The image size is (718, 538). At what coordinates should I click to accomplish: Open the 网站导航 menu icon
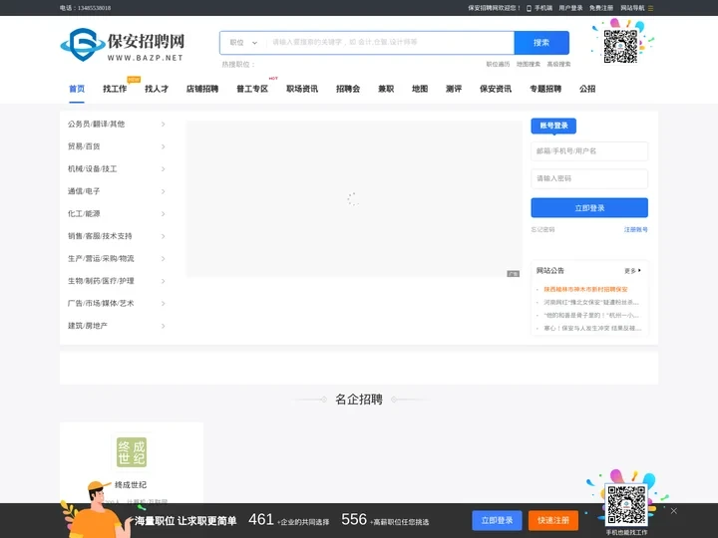click(x=650, y=8)
